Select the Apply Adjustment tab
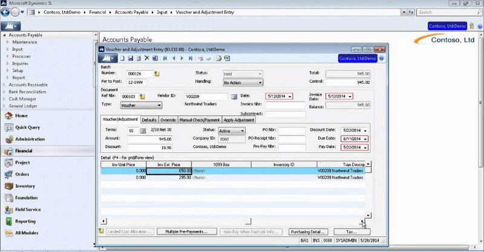Viewport: 484px width, 252px height. click(239, 120)
